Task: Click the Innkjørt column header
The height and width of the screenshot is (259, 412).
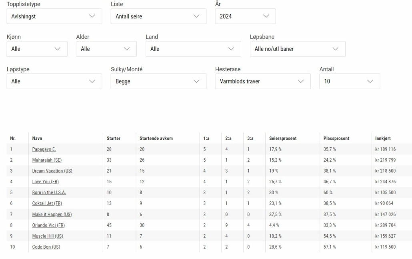Action: click(x=383, y=139)
